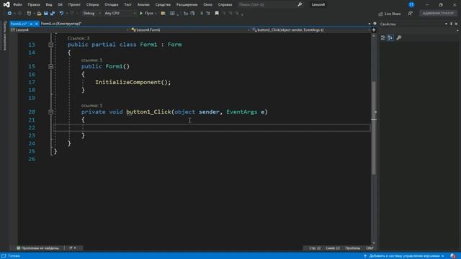Screen dimensions: 461x259
Task: Click the feedback person icon
Action: [x=410, y=14]
